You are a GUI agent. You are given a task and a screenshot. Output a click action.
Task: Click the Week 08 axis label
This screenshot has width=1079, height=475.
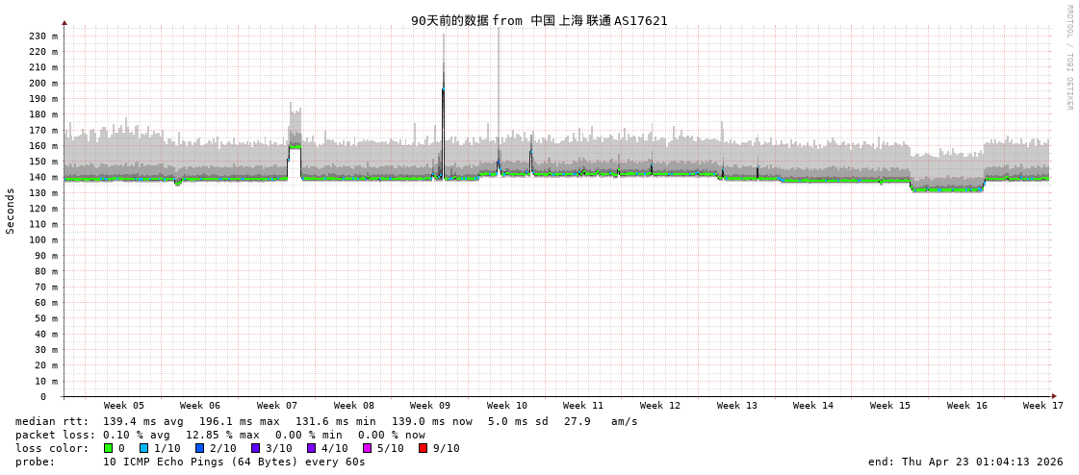(354, 406)
